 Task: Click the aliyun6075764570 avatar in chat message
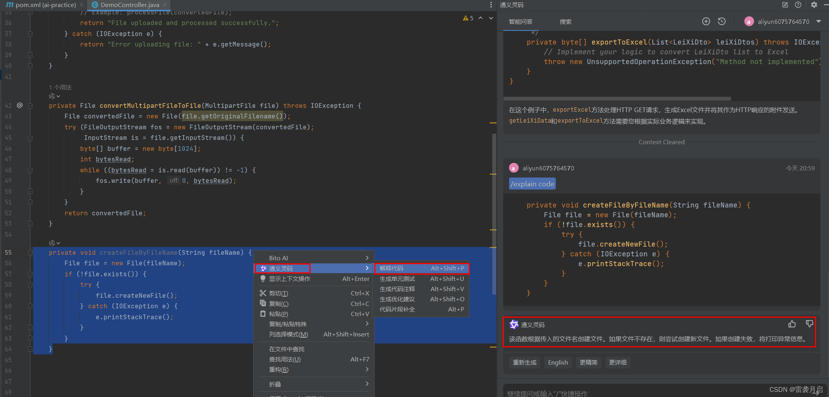pyautogui.click(x=514, y=168)
